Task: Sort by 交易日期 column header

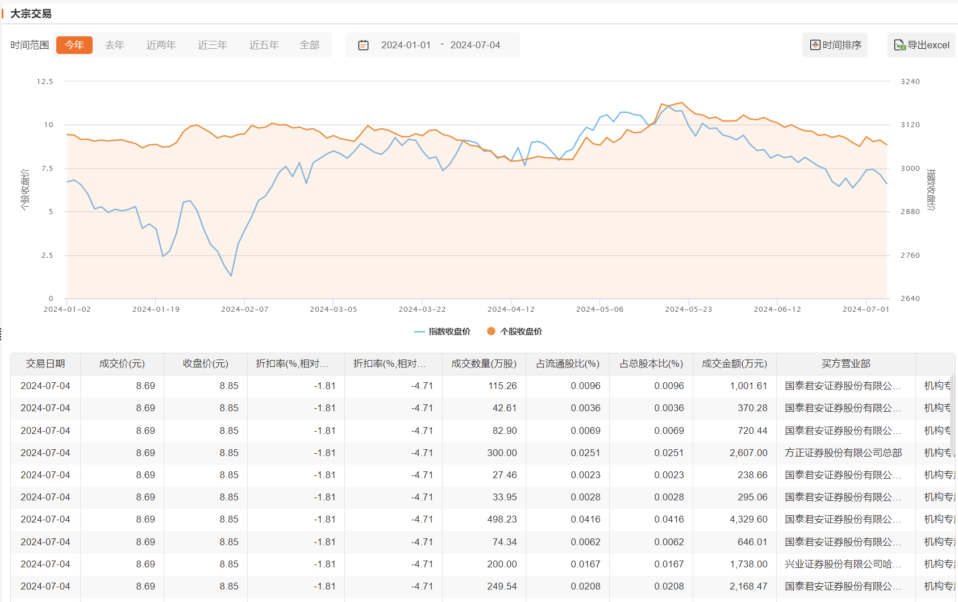Action: (x=45, y=363)
